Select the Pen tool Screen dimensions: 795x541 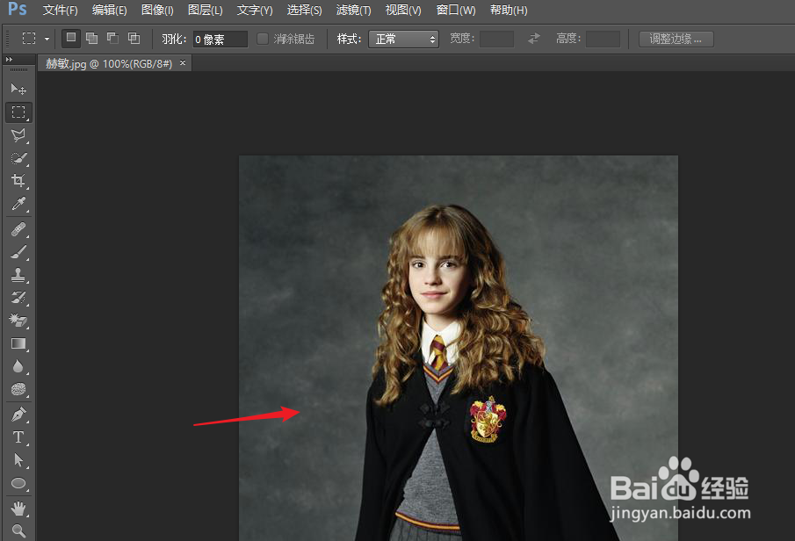coord(18,415)
